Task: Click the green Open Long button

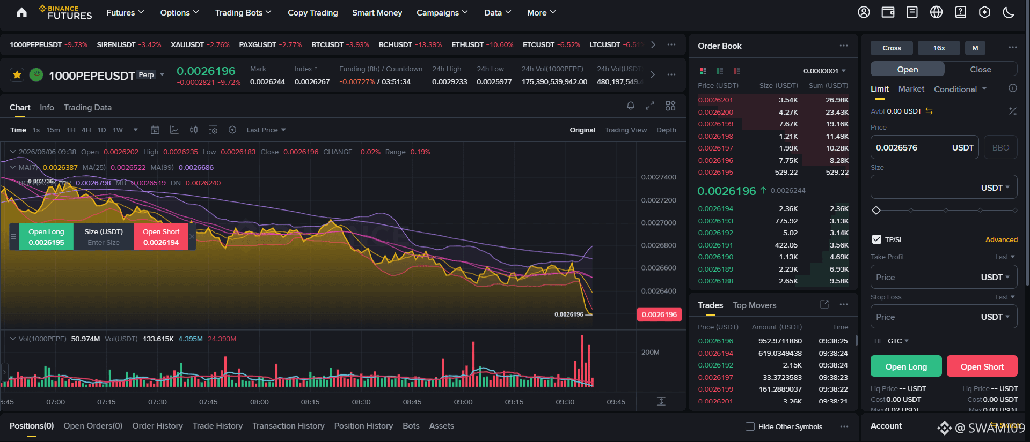Action: [x=906, y=366]
